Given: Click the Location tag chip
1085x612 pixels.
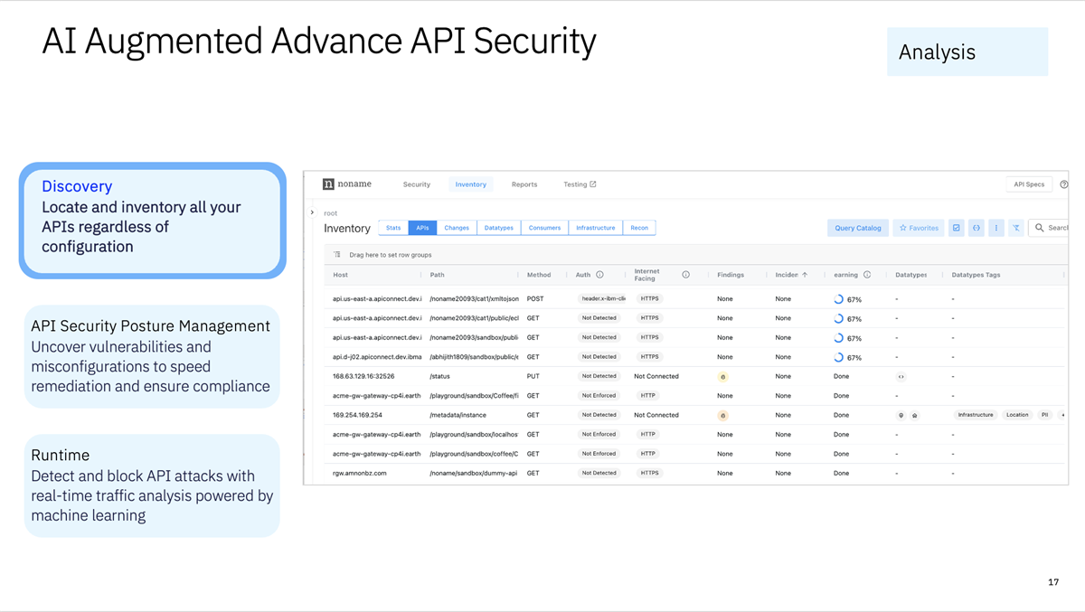Looking at the screenshot, I should pos(1017,415).
